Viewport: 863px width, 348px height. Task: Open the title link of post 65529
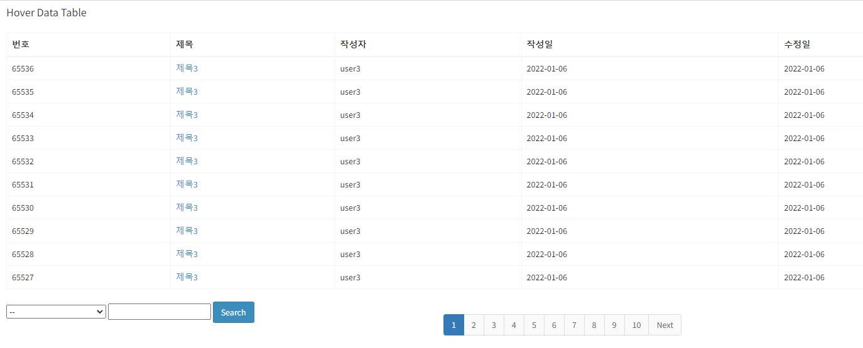pyautogui.click(x=187, y=231)
